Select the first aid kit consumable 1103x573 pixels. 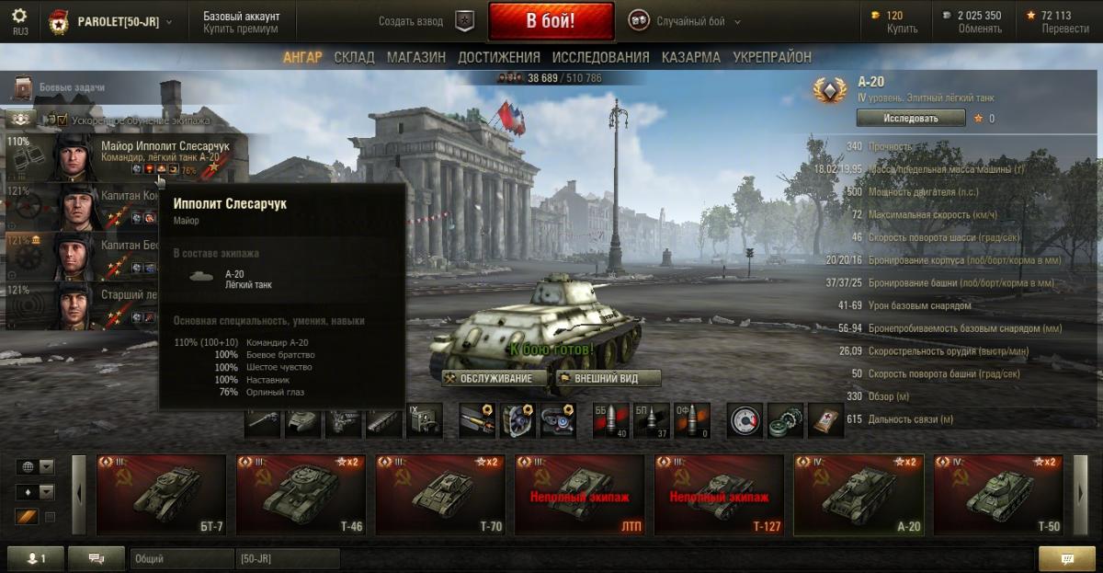pyautogui.click(x=825, y=420)
